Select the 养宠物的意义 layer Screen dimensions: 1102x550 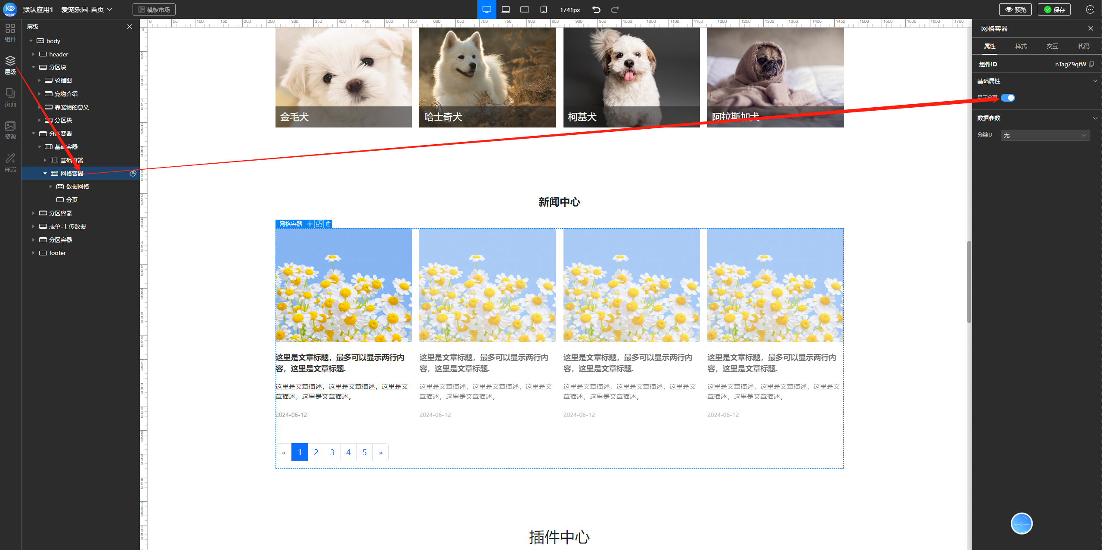click(x=71, y=107)
